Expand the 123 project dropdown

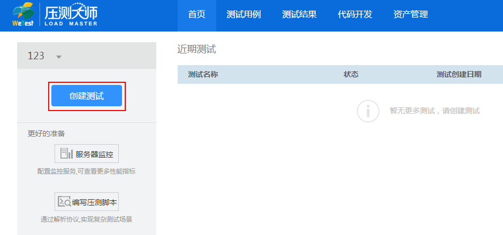coord(58,57)
